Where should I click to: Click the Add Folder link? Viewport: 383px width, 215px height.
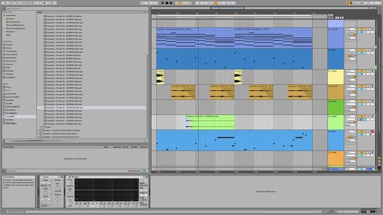click(x=11, y=123)
